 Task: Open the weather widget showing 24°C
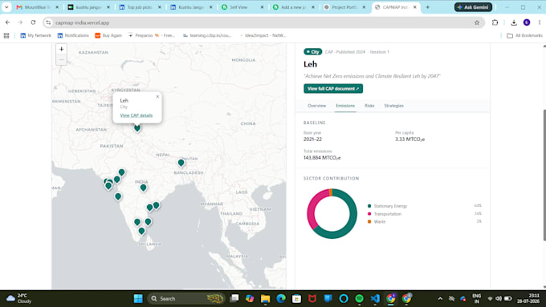[x=18, y=299]
